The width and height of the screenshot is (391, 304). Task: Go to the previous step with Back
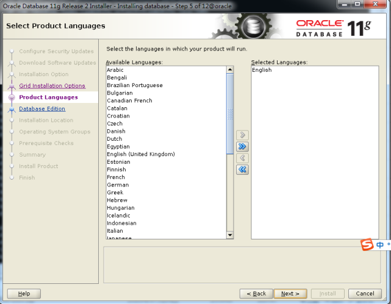(x=256, y=294)
